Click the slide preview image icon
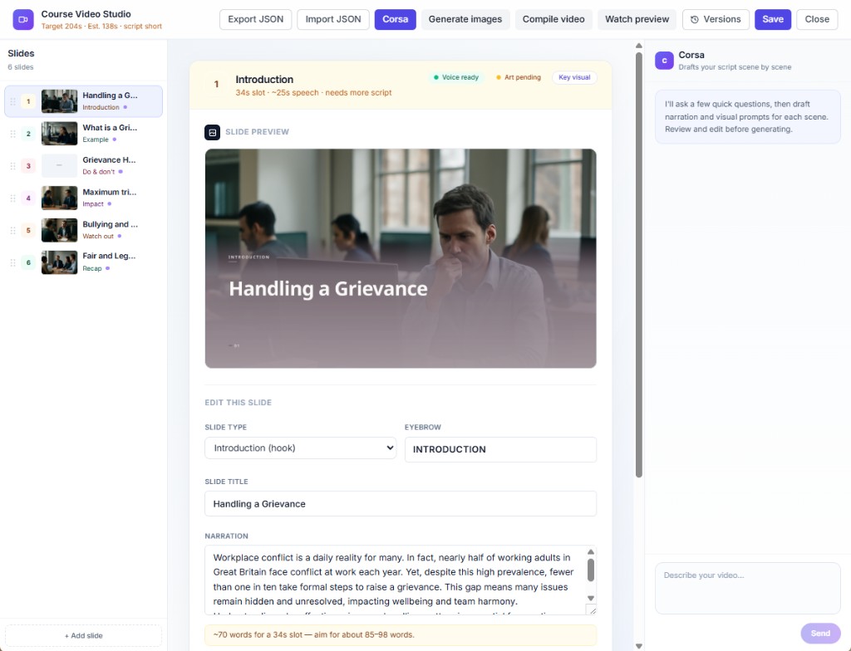The height and width of the screenshot is (651, 851). (x=212, y=132)
